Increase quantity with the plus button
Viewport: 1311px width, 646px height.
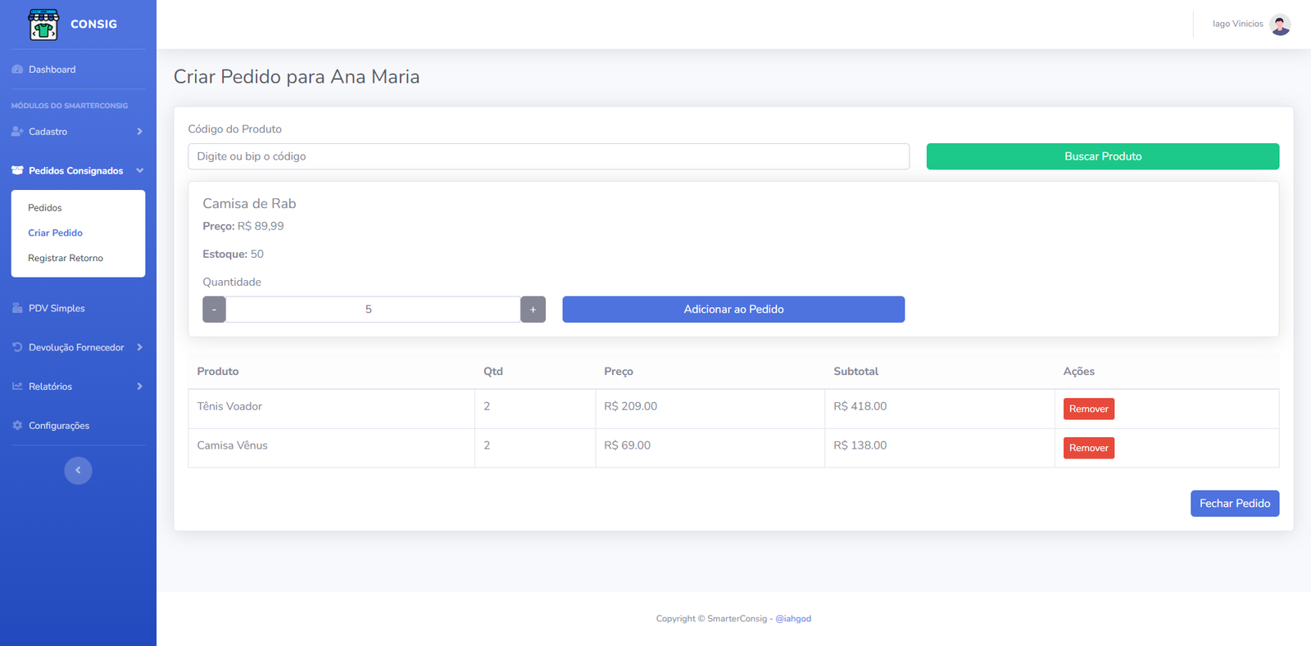pos(533,309)
